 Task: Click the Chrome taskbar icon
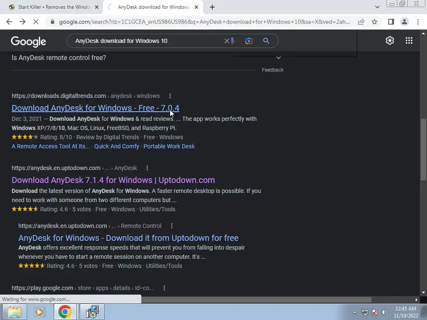[x=65, y=312]
